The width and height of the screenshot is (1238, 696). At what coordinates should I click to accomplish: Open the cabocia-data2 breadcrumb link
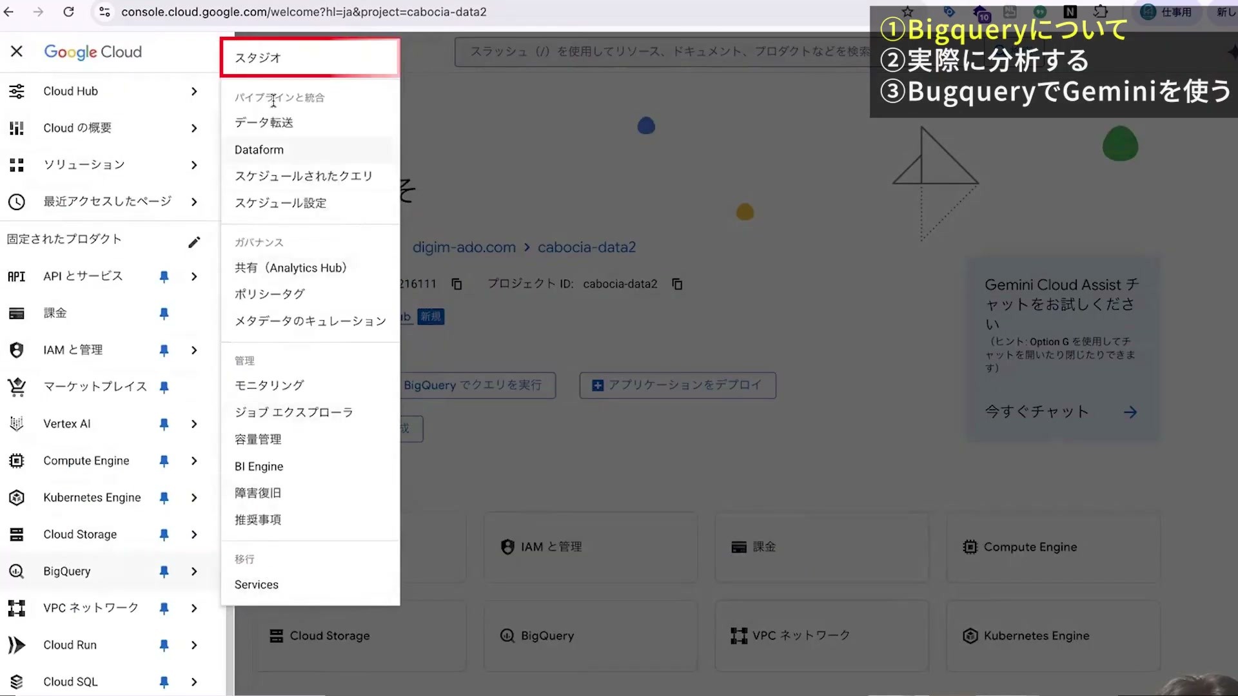pos(587,247)
